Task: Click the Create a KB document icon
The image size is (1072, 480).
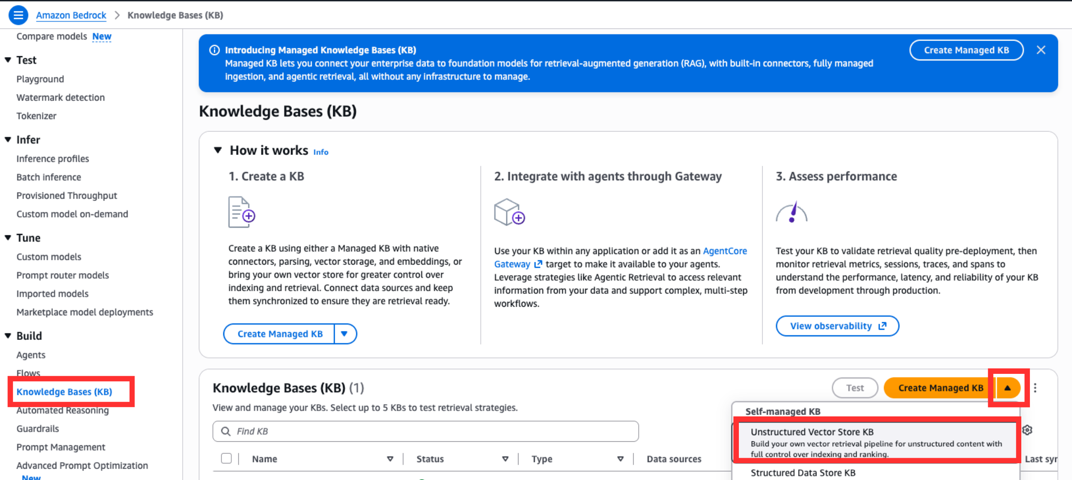Action: coord(241,212)
